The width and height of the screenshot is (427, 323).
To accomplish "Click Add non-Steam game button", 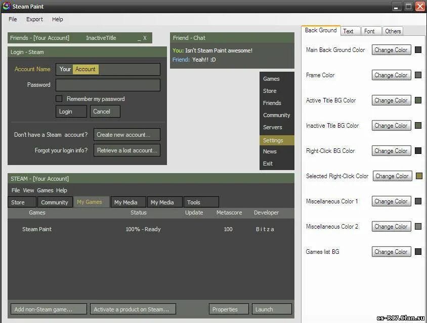I will point(49,309).
